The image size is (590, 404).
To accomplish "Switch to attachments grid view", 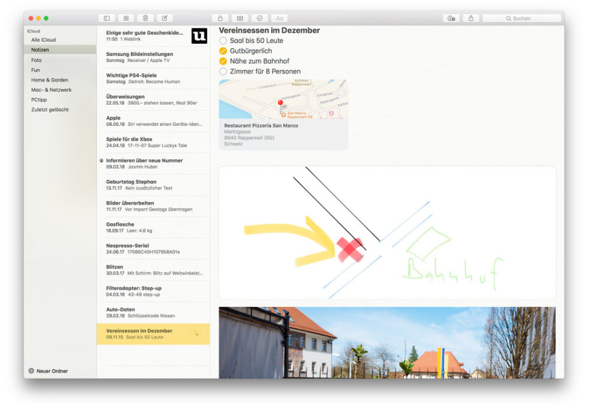I will (x=126, y=18).
